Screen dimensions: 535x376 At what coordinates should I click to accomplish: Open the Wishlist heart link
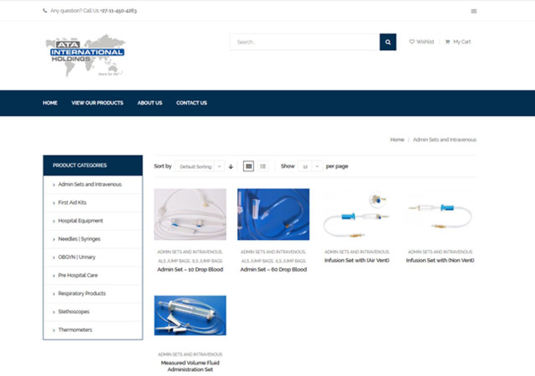422,42
